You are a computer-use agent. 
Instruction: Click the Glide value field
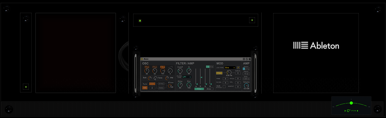pos(246,79)
